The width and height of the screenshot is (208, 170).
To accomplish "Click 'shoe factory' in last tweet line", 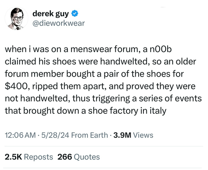I will [114, 111].
